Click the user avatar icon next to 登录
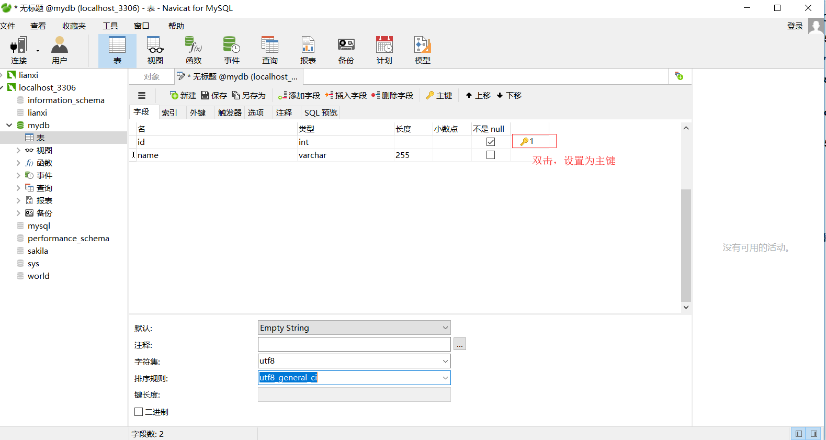The height and width of the screenshot is (440, 826). 816,26
